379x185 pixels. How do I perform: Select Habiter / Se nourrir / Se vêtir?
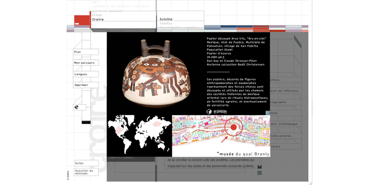point(121,6)
